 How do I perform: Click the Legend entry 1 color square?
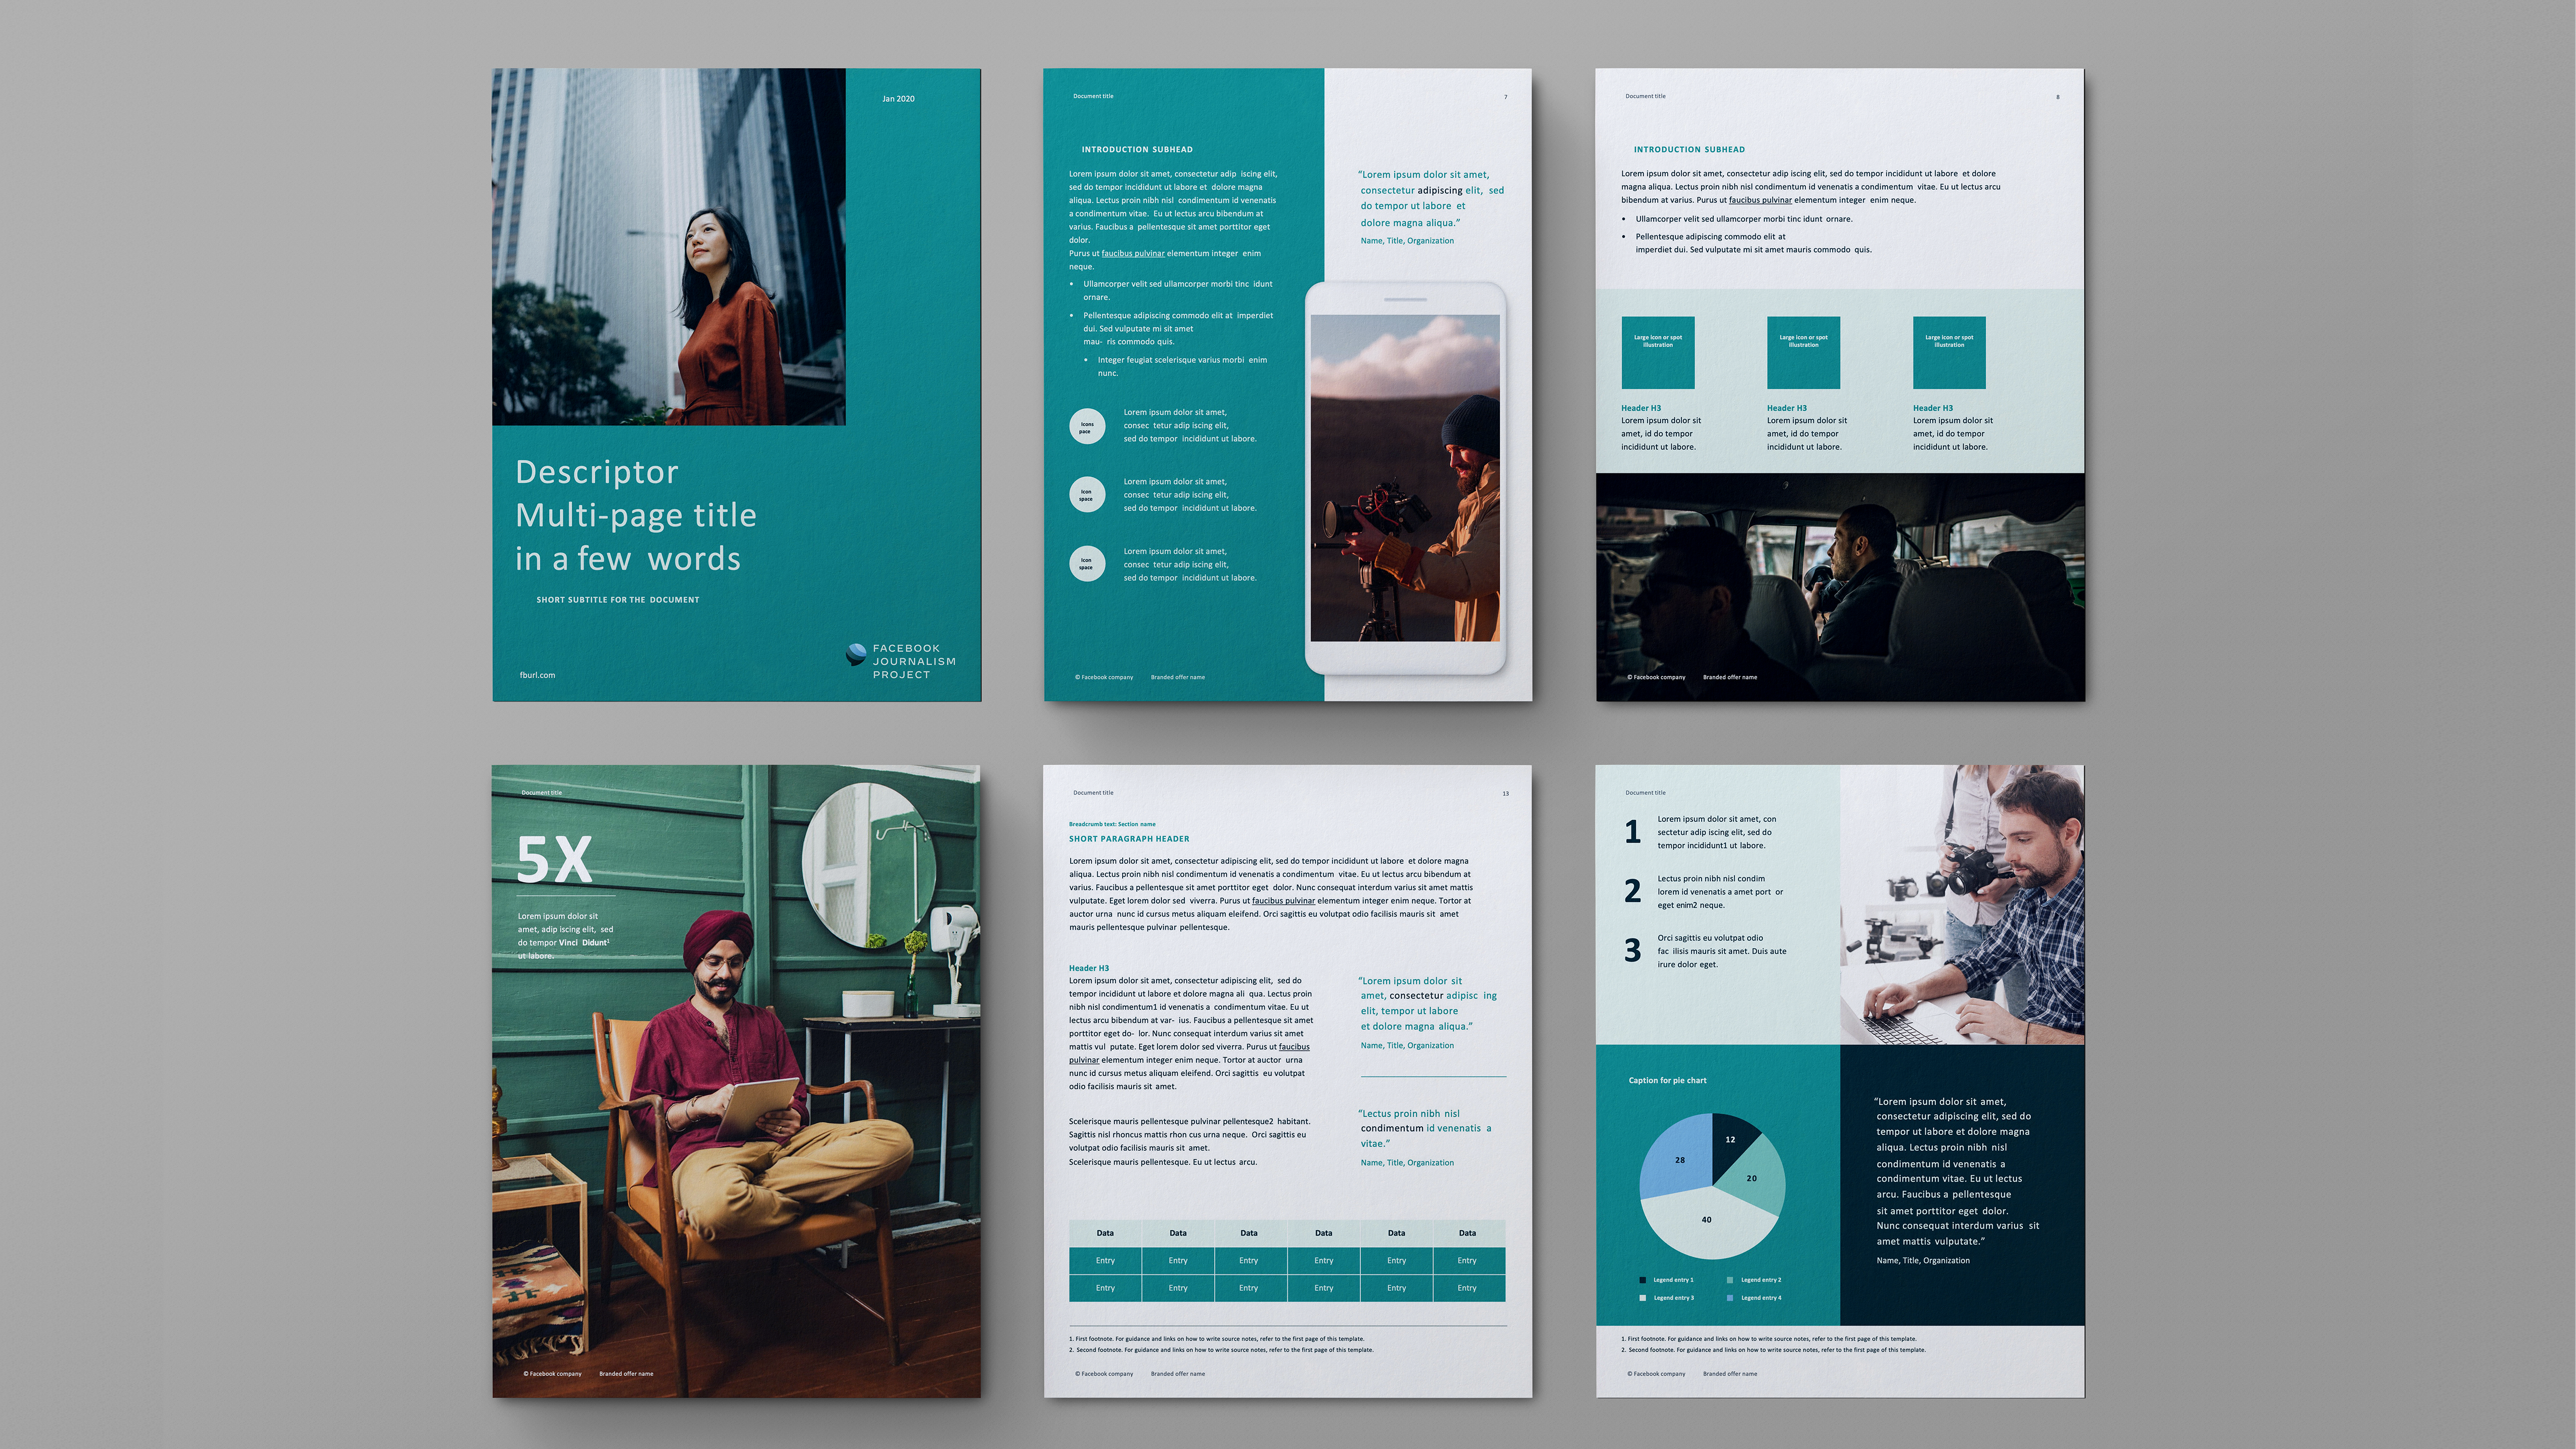tap(1642, 1280)
